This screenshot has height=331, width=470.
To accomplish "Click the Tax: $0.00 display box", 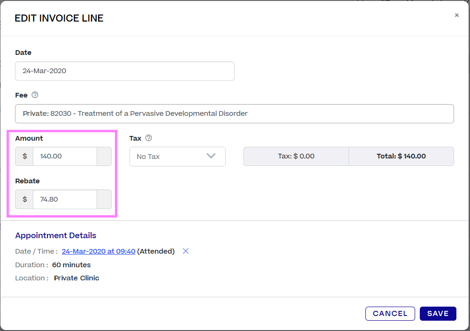I will pyautogui.click(x=296, y=156).
